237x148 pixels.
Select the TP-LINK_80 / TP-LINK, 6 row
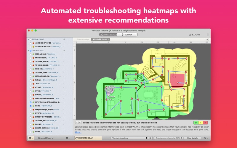(x=49, y=121)
